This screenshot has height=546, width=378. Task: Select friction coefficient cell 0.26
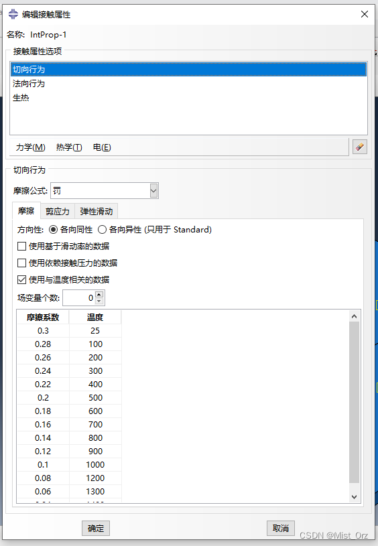pyautogui.click(x=43, y=358)
